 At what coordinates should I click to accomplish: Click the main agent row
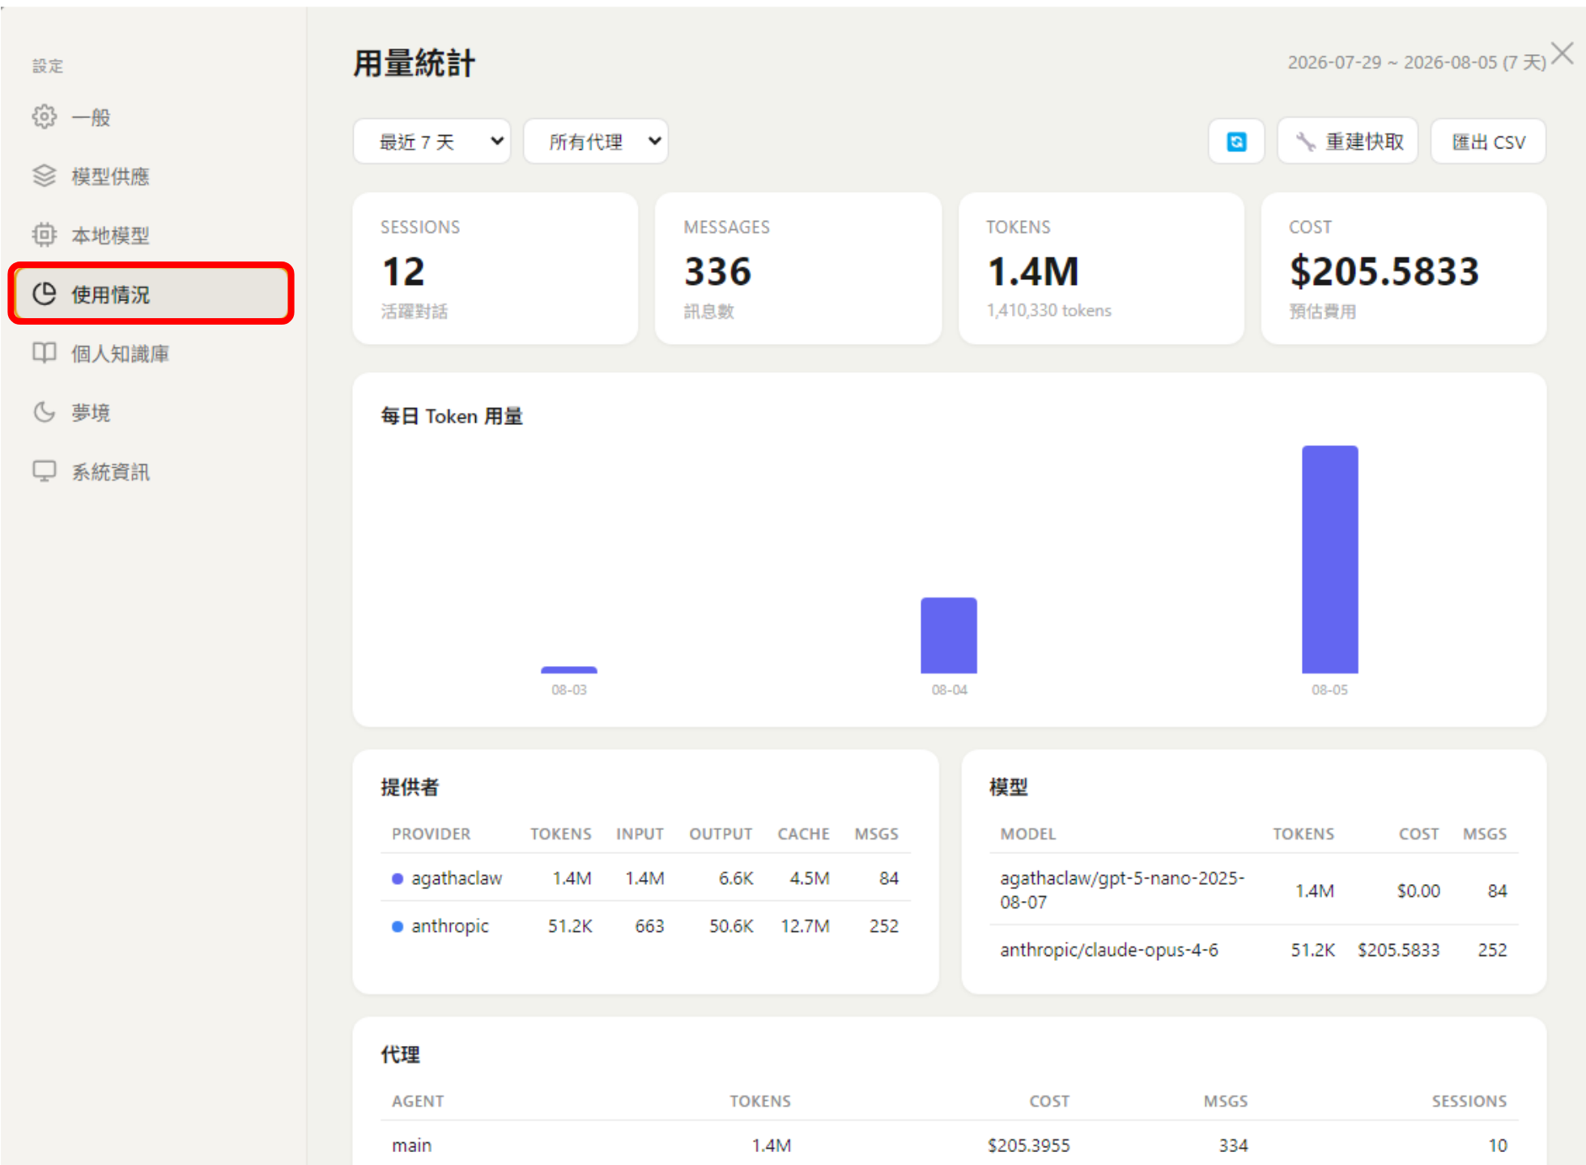[949, 1145]
